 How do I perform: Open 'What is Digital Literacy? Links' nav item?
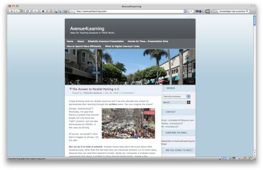point(122,46)
